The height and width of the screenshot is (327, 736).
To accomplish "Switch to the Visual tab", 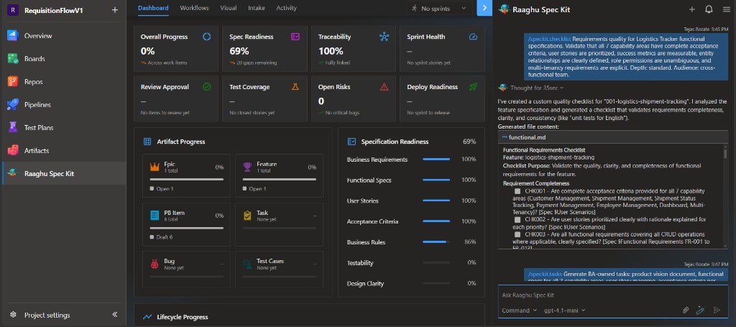I will click(228, 8).
